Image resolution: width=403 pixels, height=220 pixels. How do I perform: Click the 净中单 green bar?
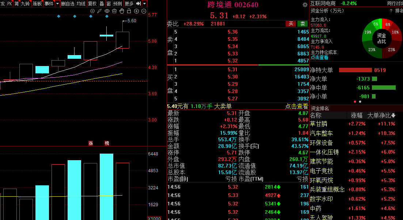(x=384, y=88)
